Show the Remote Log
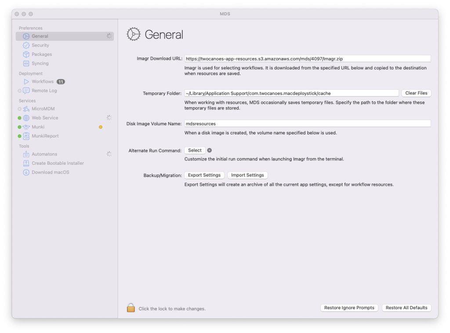The image size is (450, 333). pyautogui.click(x=65, y=90)
